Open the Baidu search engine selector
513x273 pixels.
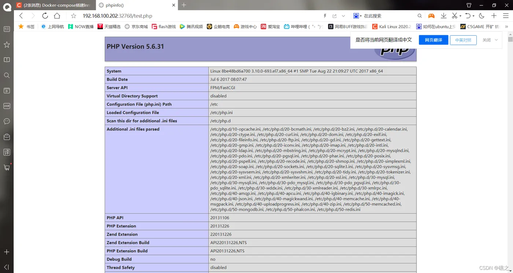tap(358, 16)
